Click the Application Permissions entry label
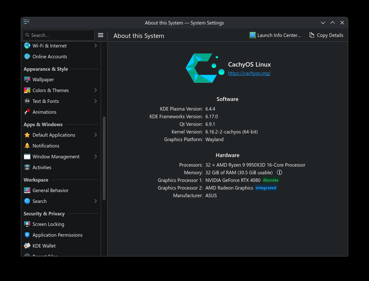 click(x=58, y=235)
